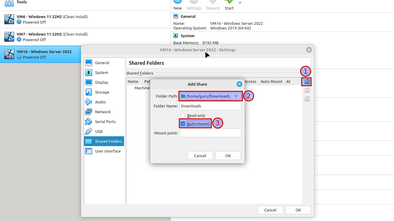Expand the Start button dropdown arrow
This screenshot has height=221, width=394.
coord(240,3)
